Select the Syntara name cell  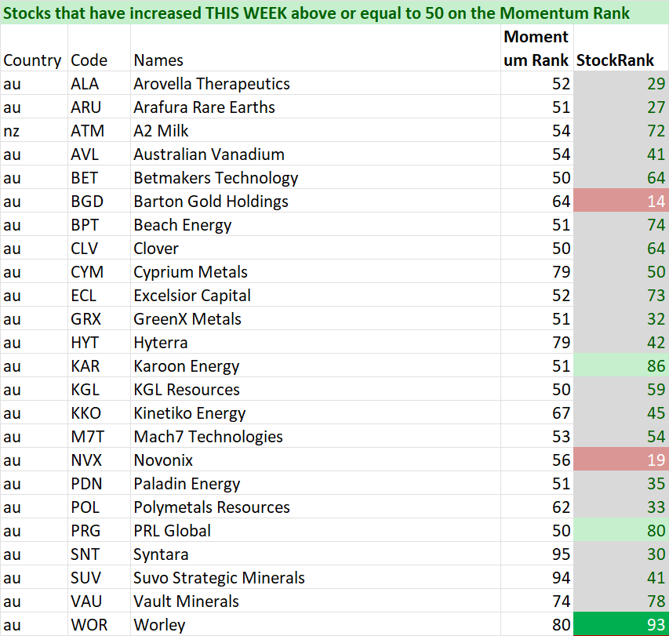click(315, 554)
